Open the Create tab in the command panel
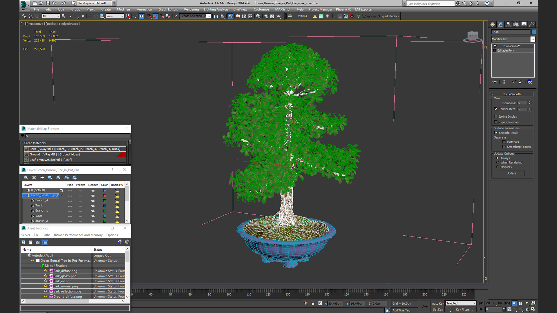The height and width of the screenshot is (313, 557). pyautogui.click(x=493, y=24)
